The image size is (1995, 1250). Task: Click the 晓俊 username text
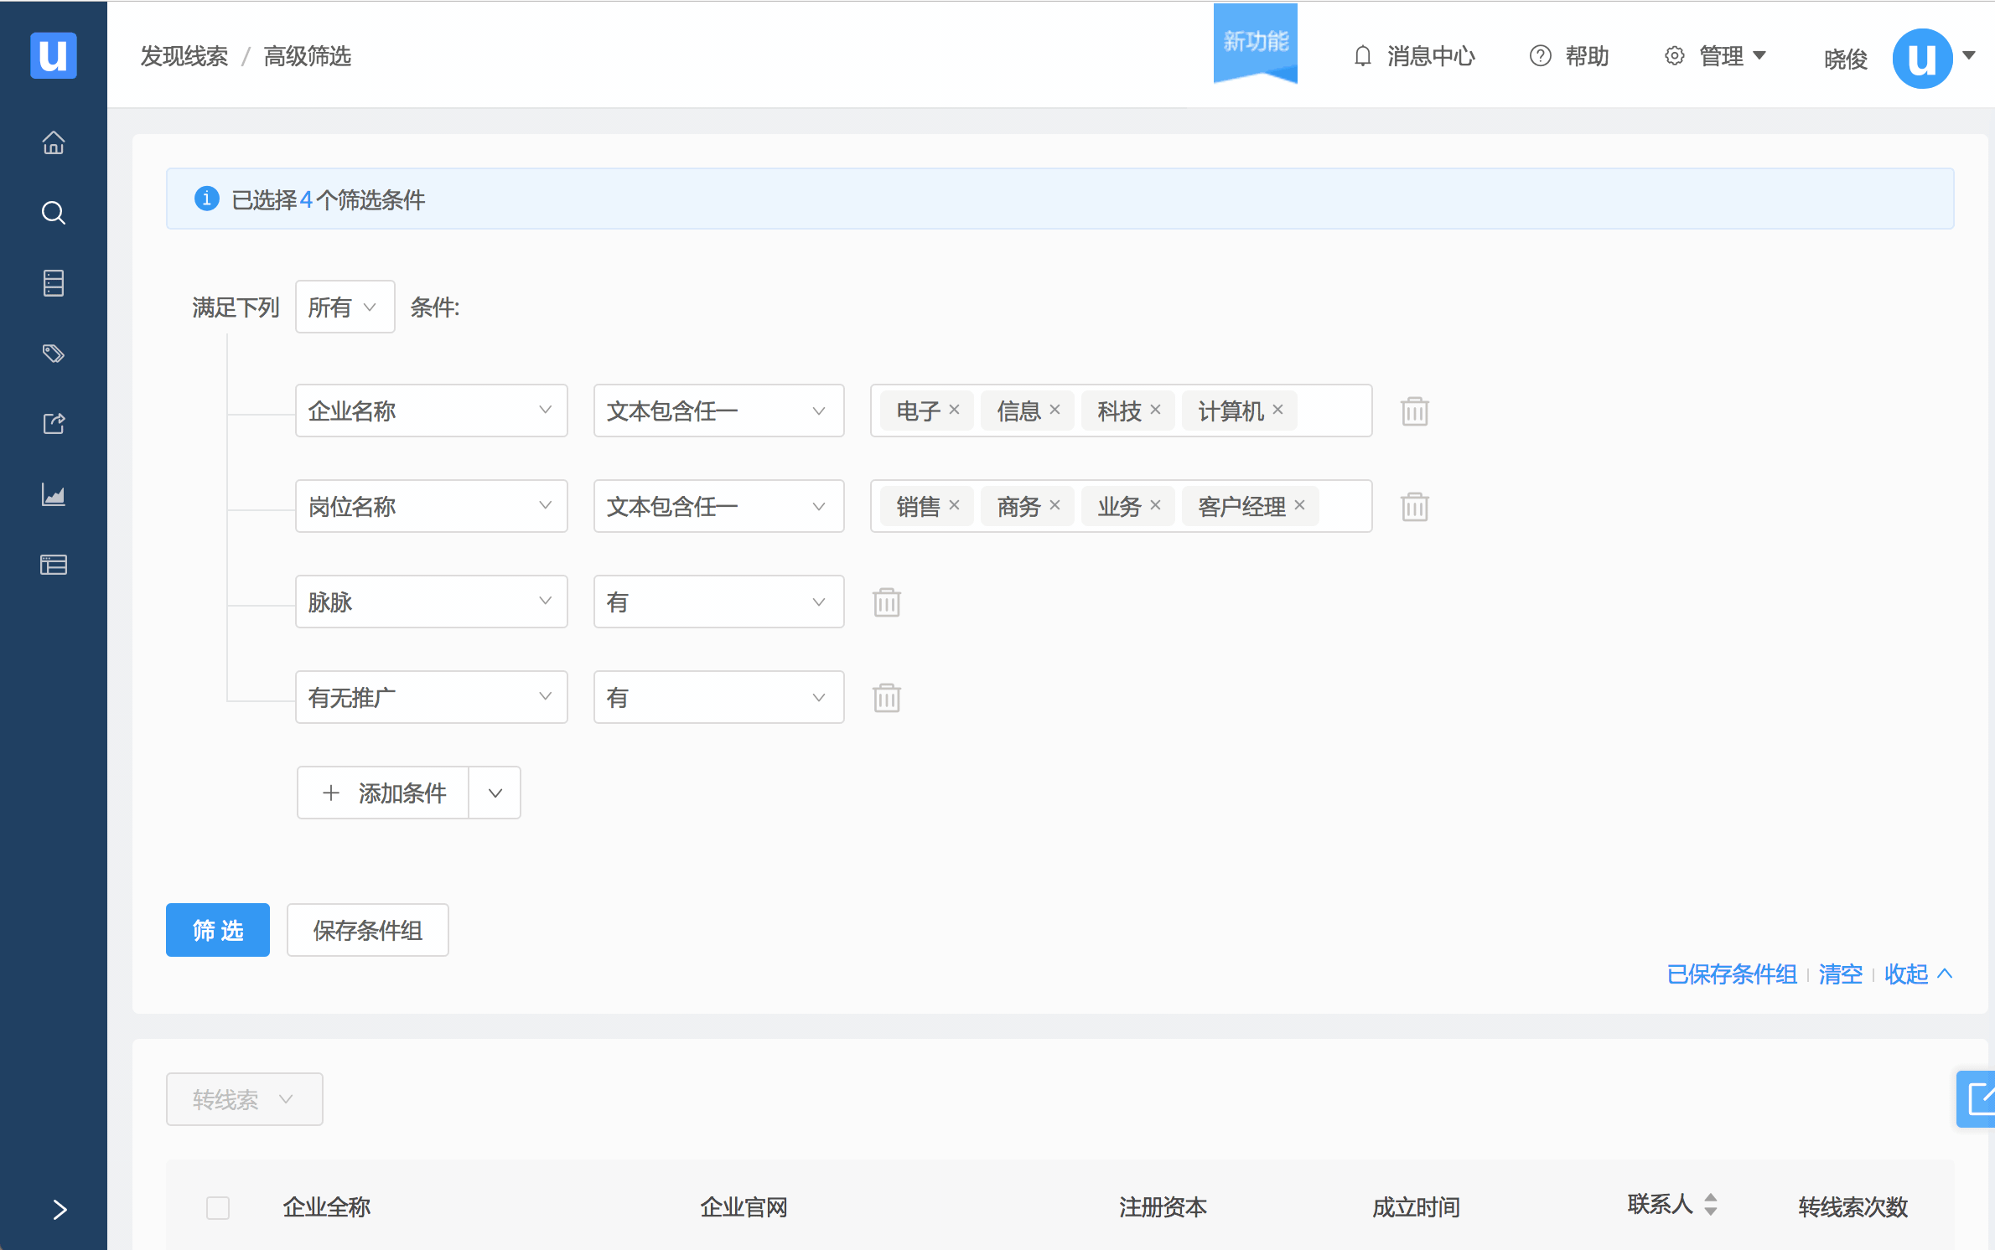[1846, 59]
